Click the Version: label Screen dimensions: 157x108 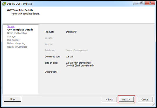tap(49, 38)
